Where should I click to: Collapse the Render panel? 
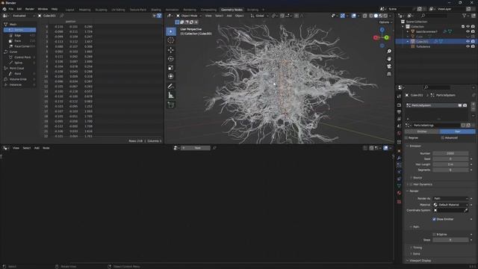(x=414, y=191)
